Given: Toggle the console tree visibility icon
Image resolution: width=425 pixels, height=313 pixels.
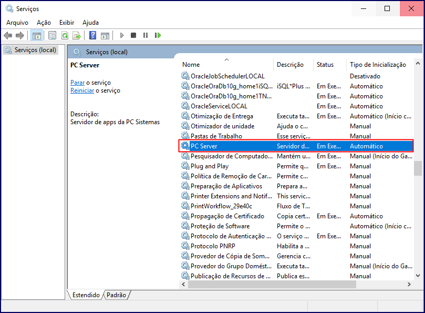Looking at the screenshot, I should point(36,35).
